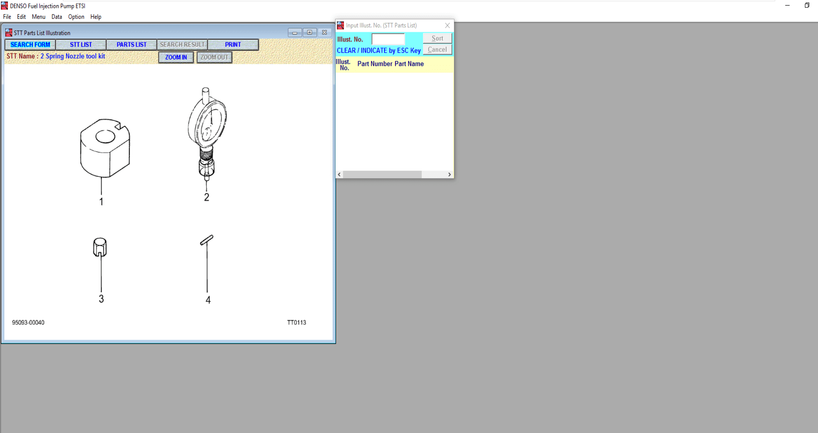Open the File menu

tap(7, 17)
